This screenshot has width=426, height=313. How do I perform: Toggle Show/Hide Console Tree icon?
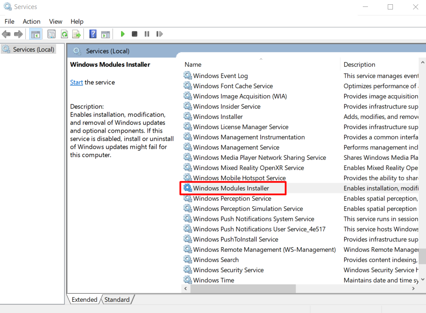click(36, 34)
